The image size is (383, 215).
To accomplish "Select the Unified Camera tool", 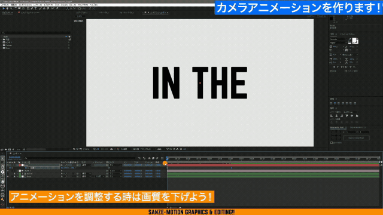I will pos(19,8).
